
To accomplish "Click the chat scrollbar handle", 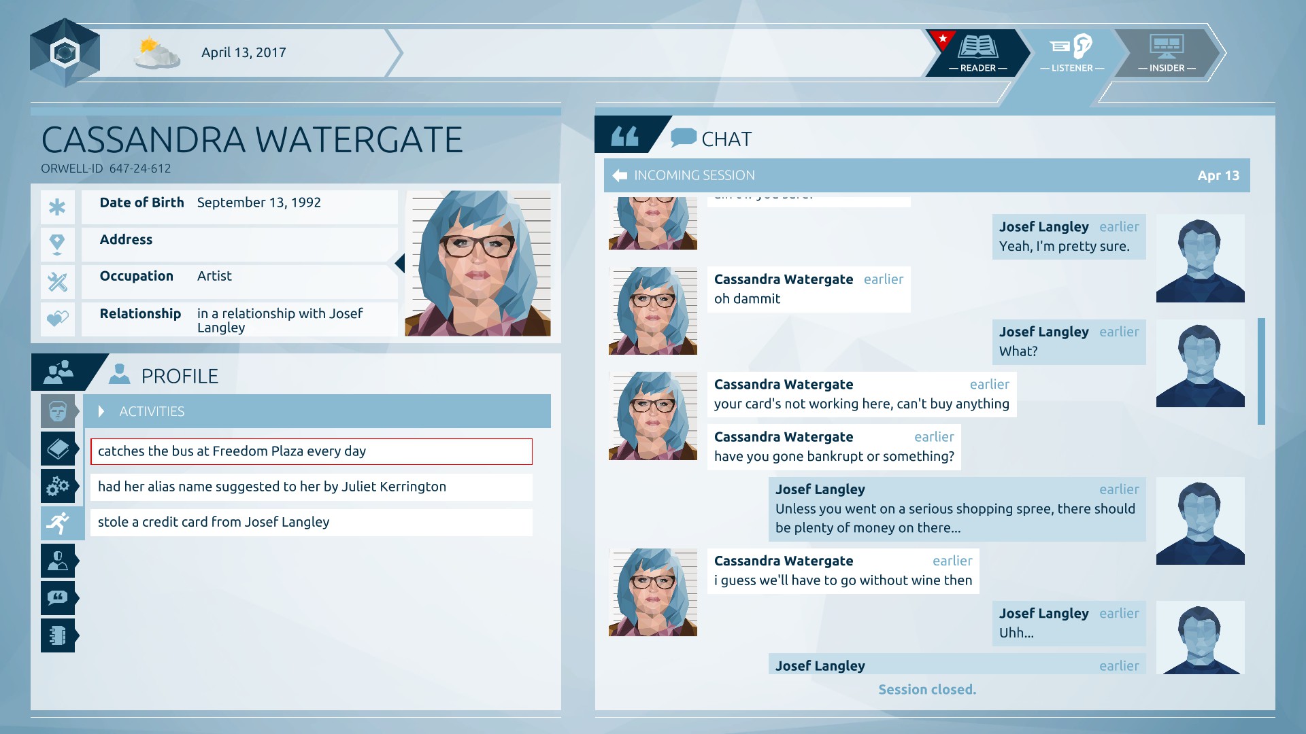I will tap(1261, 371).
